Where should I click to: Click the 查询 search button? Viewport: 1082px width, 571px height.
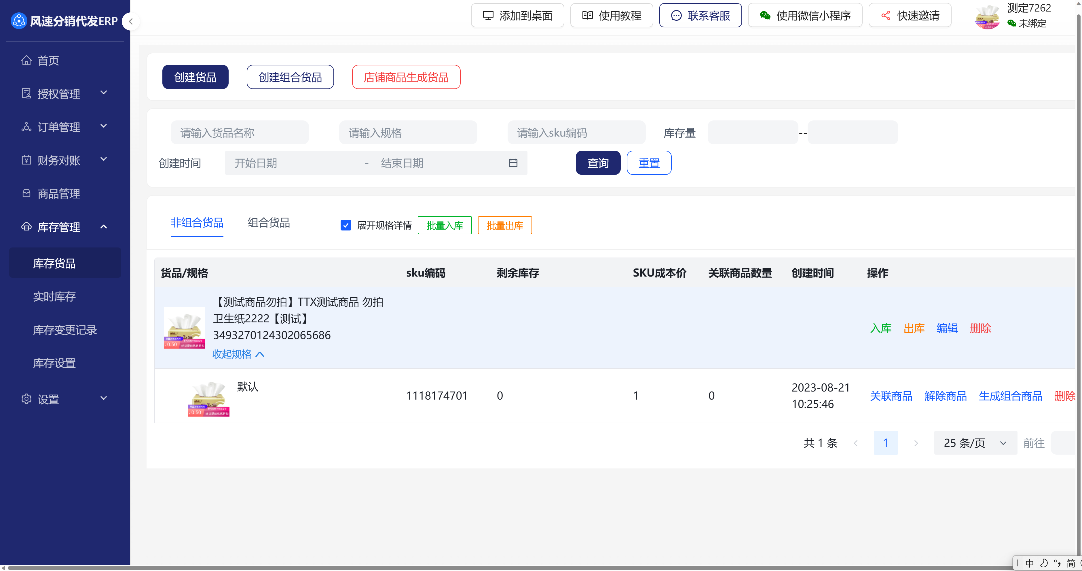click(x=598, y=163)
